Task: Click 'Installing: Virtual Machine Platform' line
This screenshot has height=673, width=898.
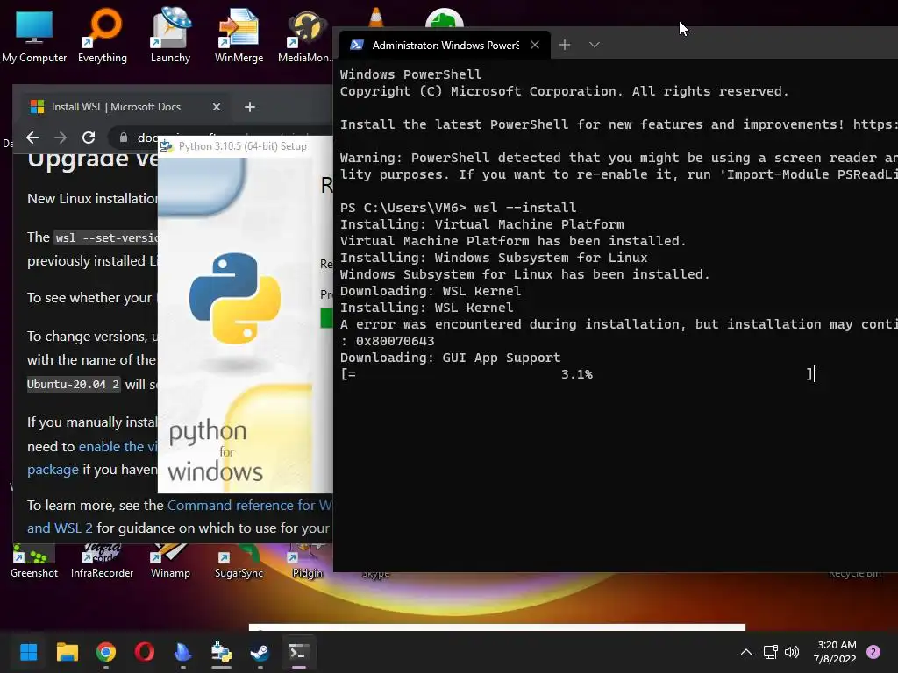Action: click(x=481, y=224)
